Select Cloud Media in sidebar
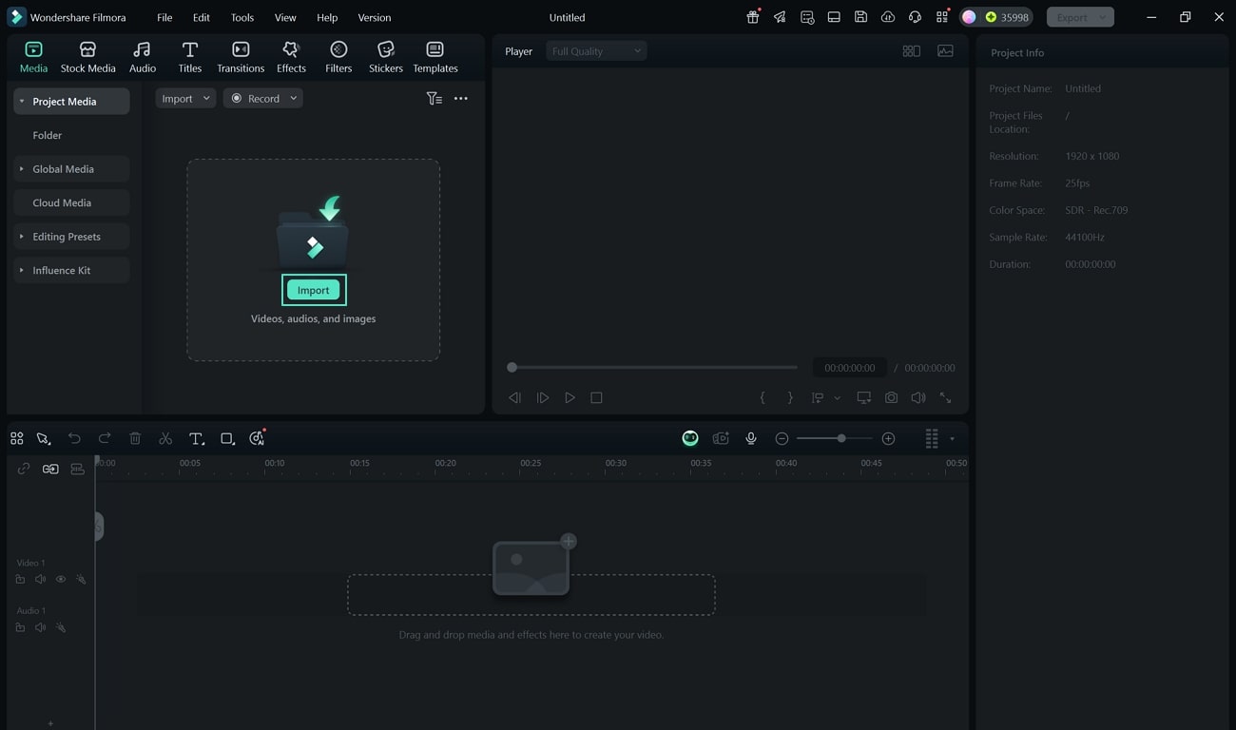 [x=62, y=202]
